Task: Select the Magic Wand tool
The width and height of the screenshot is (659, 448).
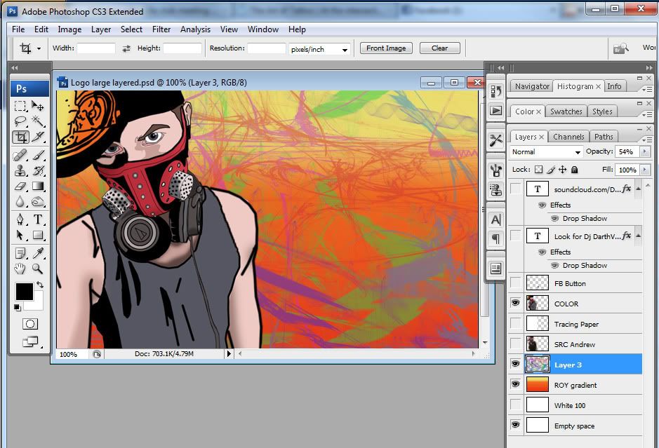Action: pos(38,121)
